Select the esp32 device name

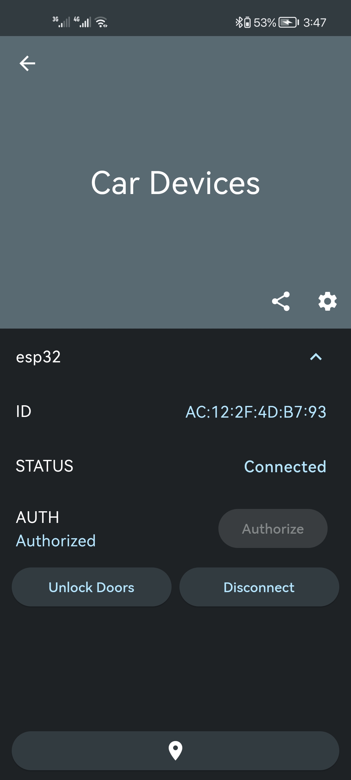click(39, 357)
